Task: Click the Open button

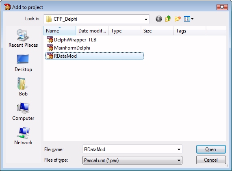Action: point(211,149)
